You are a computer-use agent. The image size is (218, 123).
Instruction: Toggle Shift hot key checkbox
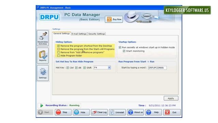click(x=84, y=68)
